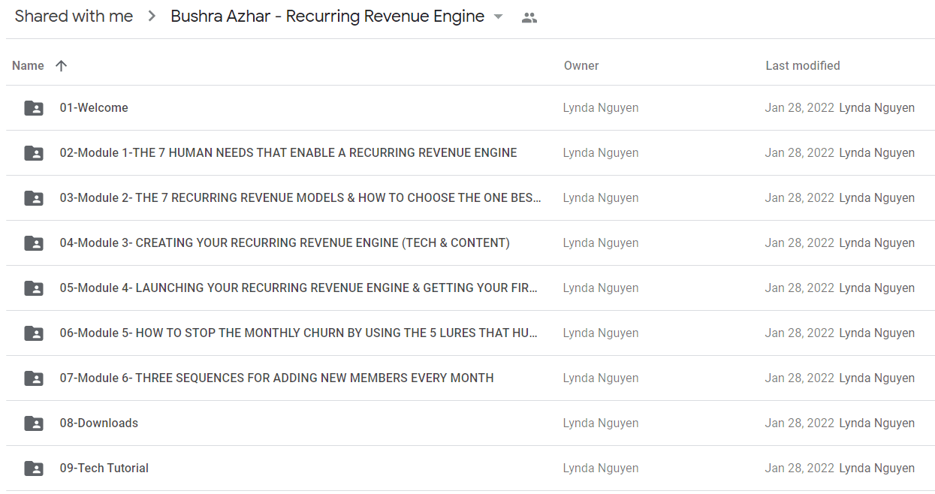
Task: Click the Jan 28, 2022 date for 08-Downloads
Action: (800, 423)
